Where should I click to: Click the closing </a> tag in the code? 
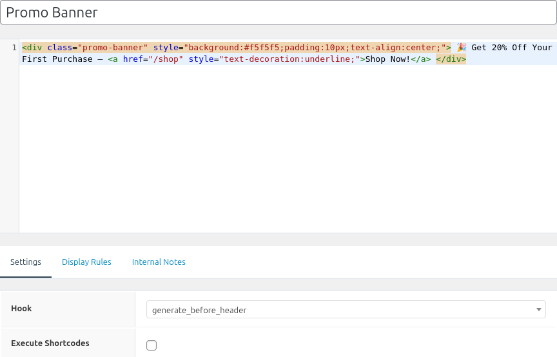(x=420, y=59)
